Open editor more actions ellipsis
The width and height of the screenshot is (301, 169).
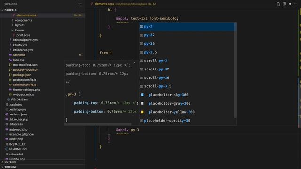coord(296,4)
